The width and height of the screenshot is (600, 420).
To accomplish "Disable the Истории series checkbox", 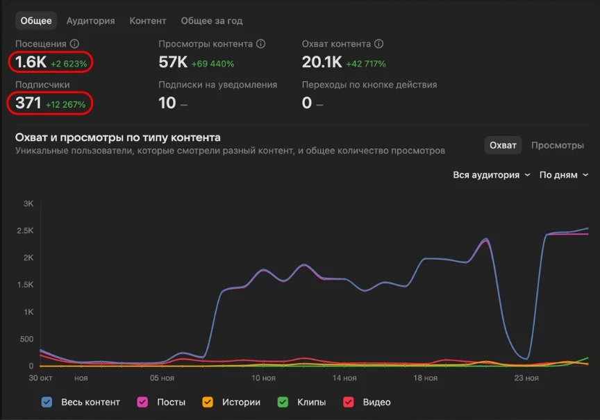I will pyautogui.click(x=208, y=402).
